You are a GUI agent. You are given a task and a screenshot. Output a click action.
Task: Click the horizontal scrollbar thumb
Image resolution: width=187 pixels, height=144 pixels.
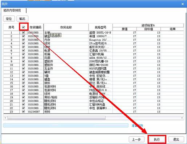point(56,118)
